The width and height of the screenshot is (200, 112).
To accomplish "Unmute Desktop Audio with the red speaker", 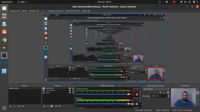I will (132, 94).
